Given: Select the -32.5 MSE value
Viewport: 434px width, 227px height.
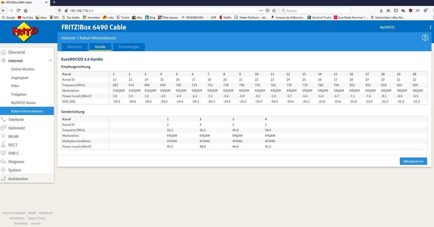Looking at the screenshot, I should click(x=385, y=102).
